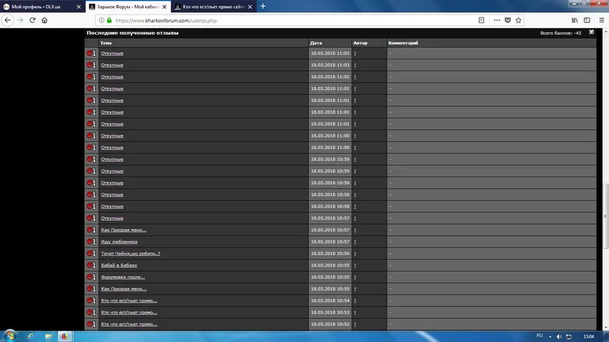Open a new browser tab
The width and height of the screenshot is (609, 342).
(x=263, y=6)
